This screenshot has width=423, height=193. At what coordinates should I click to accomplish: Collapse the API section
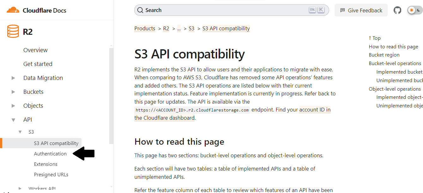pyautogui.click(x=13, y=119)
